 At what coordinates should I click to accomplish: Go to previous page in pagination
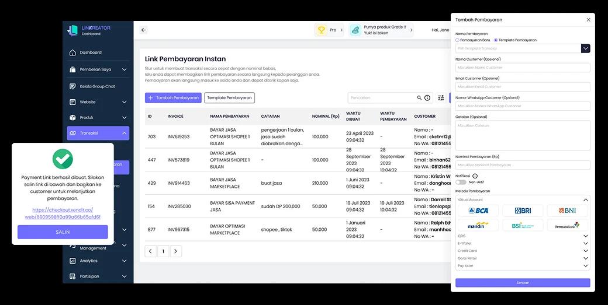click(x=150, y=251)
